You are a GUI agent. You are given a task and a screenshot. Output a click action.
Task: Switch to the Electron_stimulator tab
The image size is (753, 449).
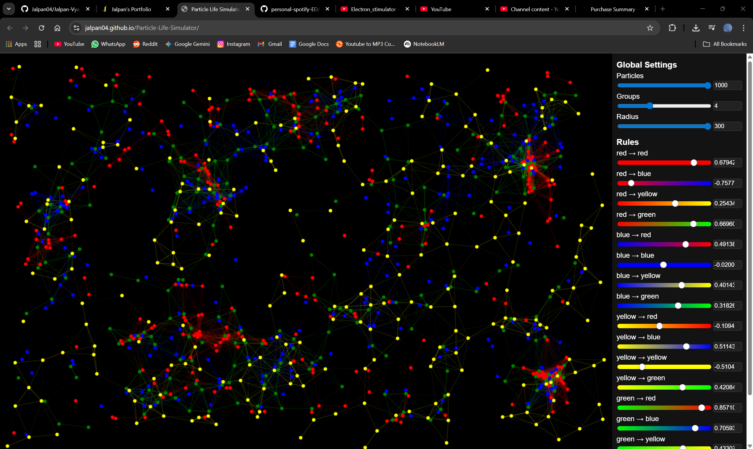375,9
